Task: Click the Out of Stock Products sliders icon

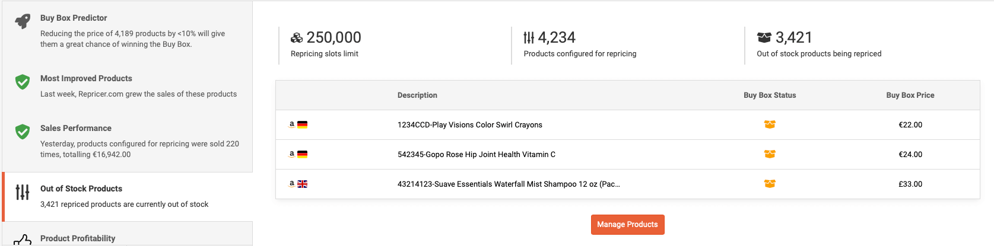Action: [x=23, y=192]
